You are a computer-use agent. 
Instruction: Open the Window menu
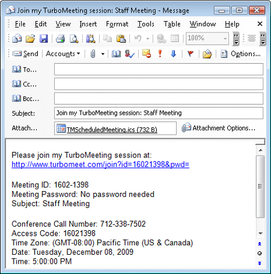pyautogui.click(x=202, y=24)
